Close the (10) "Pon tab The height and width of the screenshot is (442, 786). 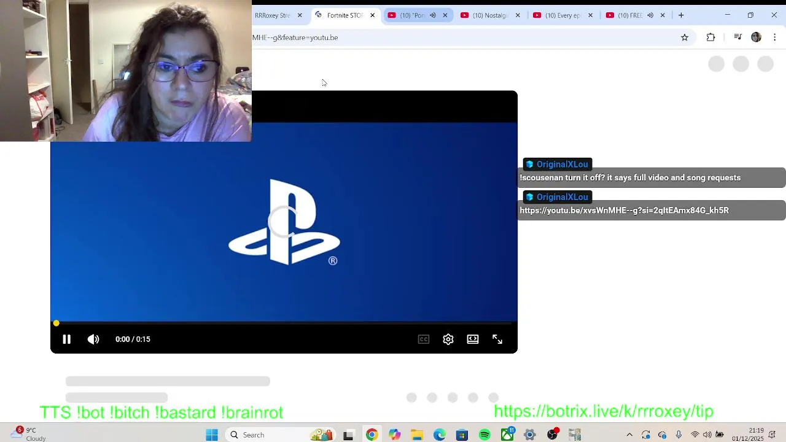tap(445, 15)
